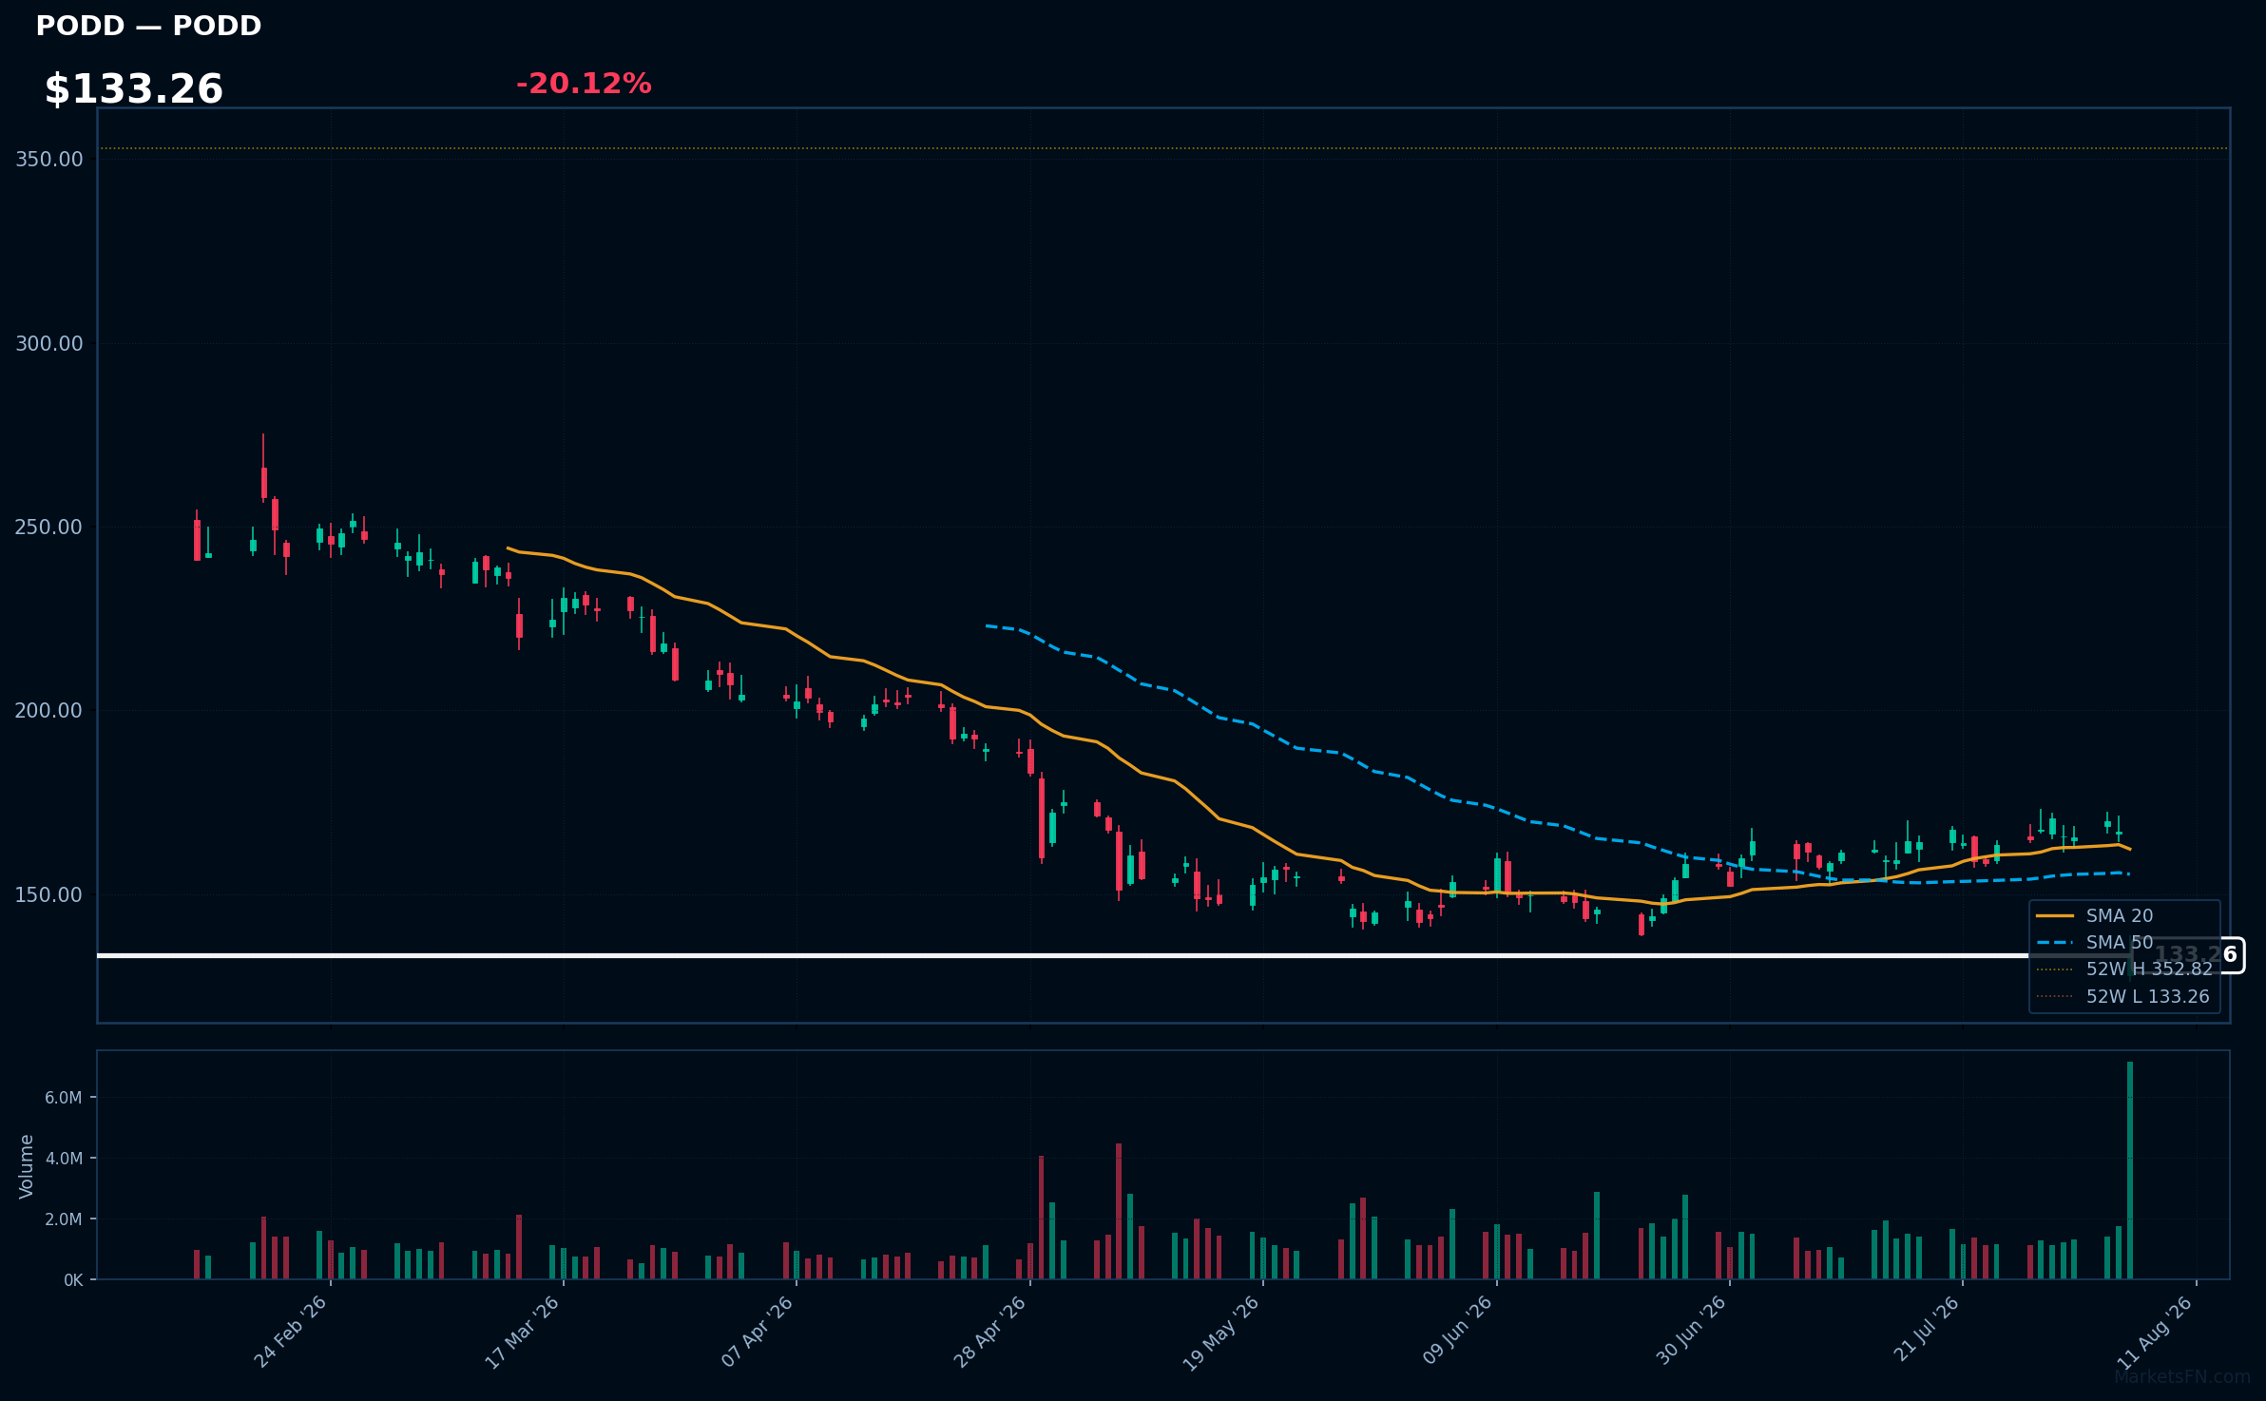Click the 11 Aug '26 date label
This screenshot has height=1401, width=2266.
(2155, 1332)
